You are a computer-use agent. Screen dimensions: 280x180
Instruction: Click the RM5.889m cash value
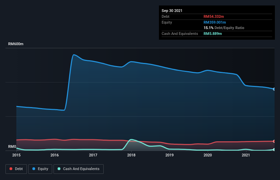pyautogui.click(x=213, y=34)
